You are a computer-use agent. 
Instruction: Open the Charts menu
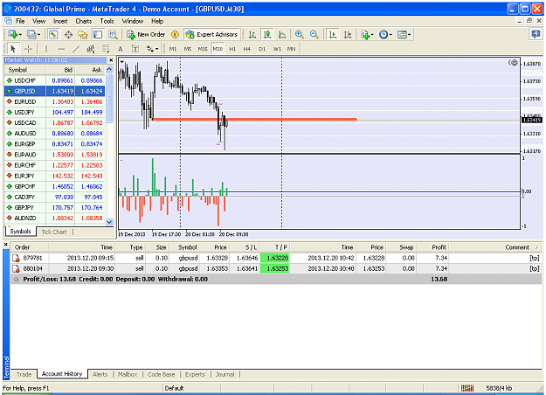84,21
